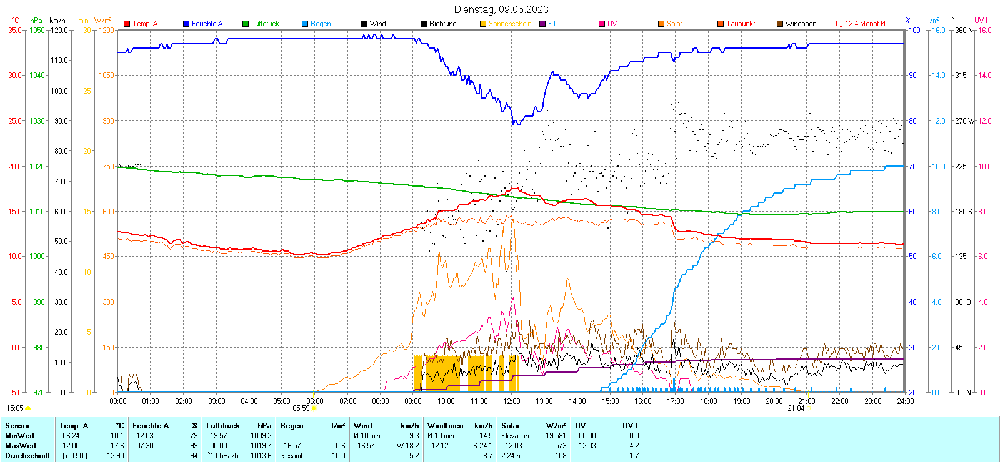Click the Wind legend label
The height and width of the screenshot is (462, 1000).
[377, 24]
